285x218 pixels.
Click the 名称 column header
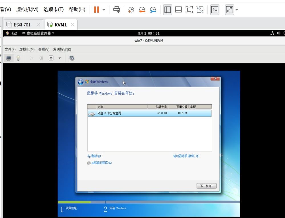(122, 107)
